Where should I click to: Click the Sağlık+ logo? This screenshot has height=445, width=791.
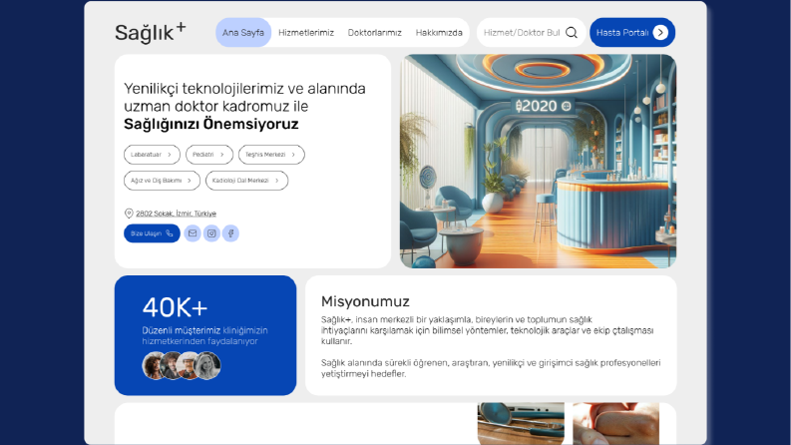(x=151, y=32)
